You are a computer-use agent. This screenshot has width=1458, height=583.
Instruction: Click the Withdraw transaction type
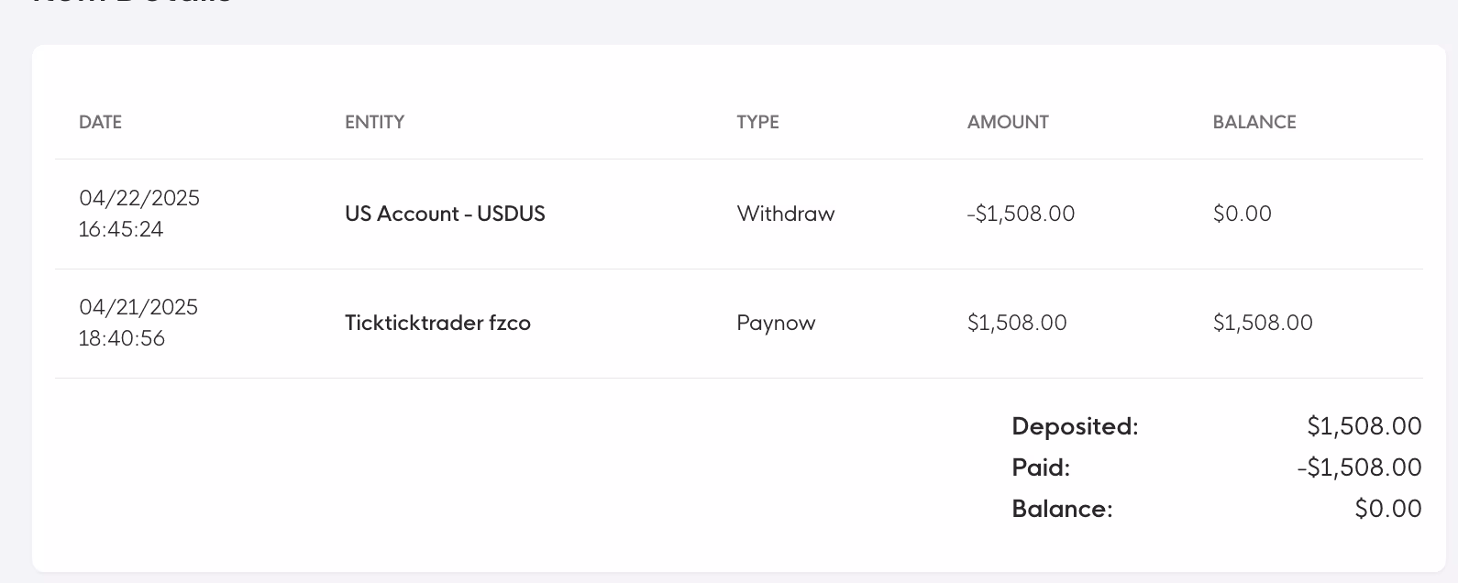(x=785, y=214)
